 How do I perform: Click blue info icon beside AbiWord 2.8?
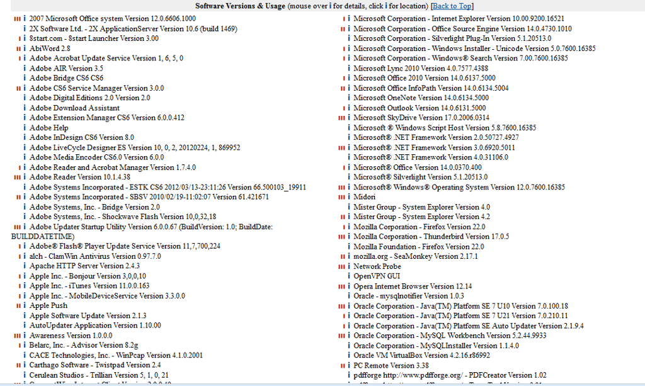[x=25, y=48]
